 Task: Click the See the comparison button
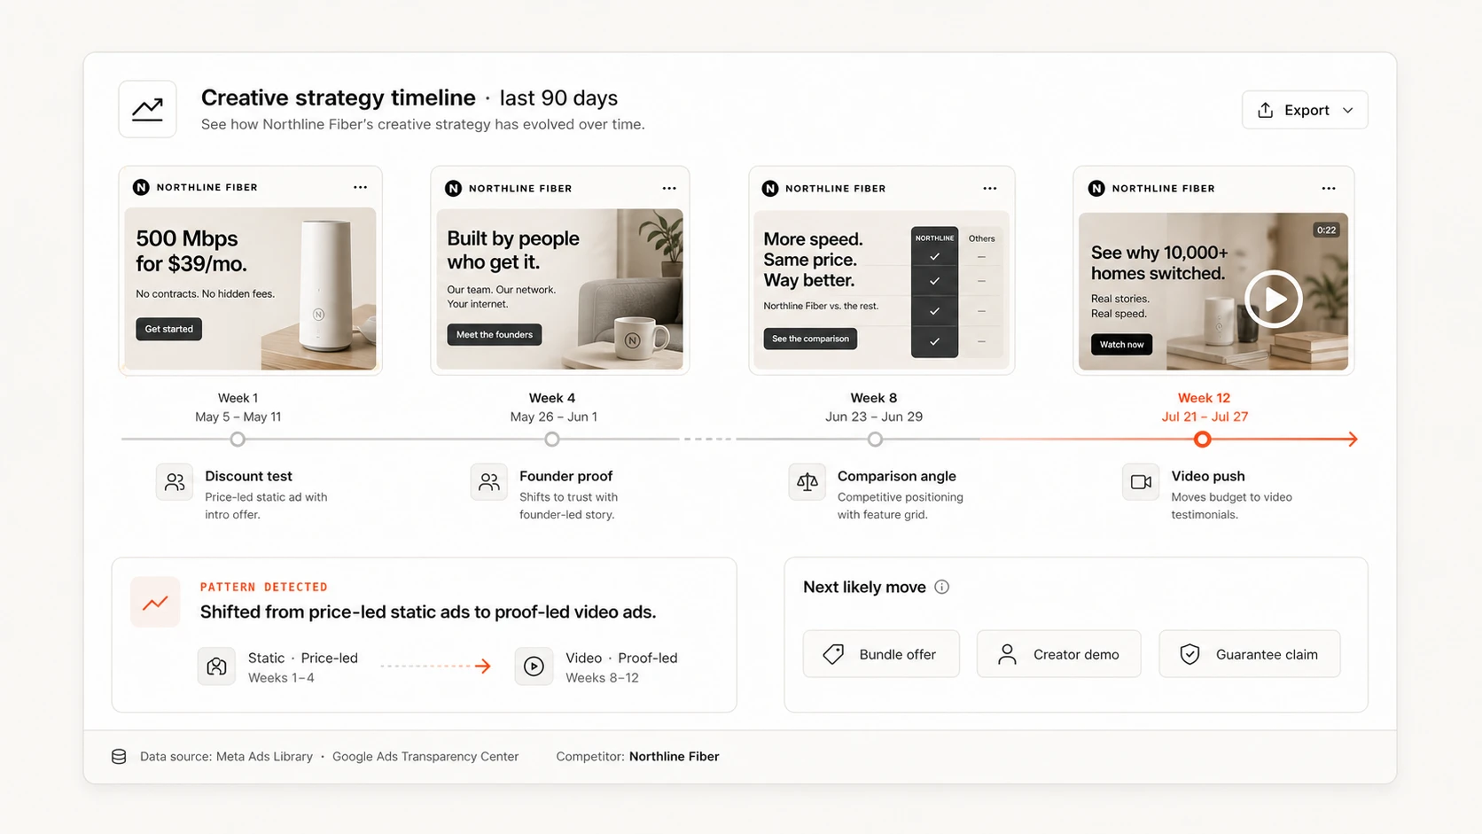810,339
